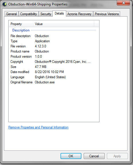133x165 pixels.
Task: Click the Product name row label
Action: pos(20,51)
